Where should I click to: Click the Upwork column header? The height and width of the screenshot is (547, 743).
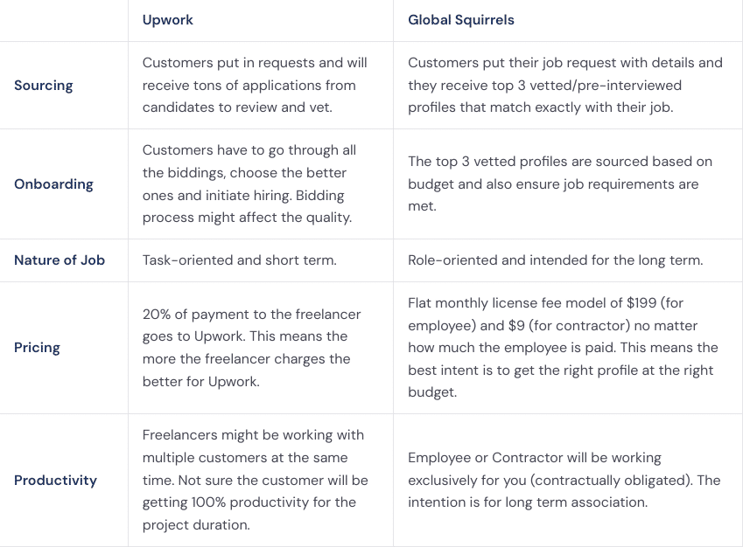pyautogui.click(x=168, y=20)
